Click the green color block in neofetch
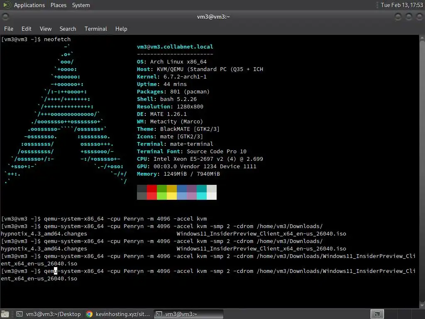This screenshot has height=319, width=425. (x=162, y=192)
